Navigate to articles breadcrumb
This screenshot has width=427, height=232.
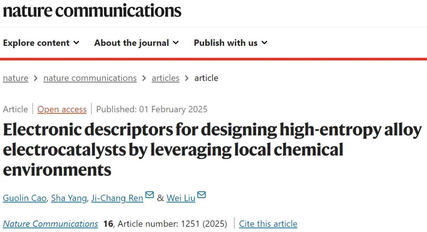point(166,78)
